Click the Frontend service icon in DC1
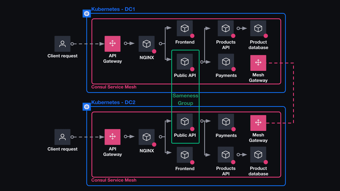Image resolution: width=340 pixels, height=191 pixels. pyautogui.click(x=185, y=28)
